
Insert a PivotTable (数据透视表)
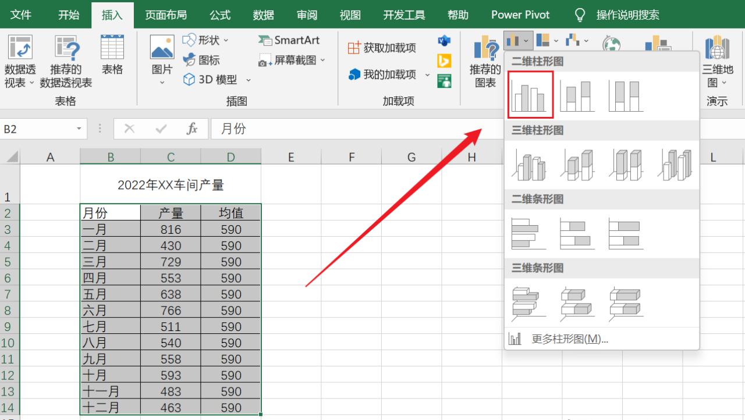[x=20, y=62]
